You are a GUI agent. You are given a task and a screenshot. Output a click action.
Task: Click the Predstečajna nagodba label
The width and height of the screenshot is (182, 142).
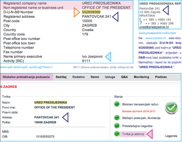tap(137, 126)
